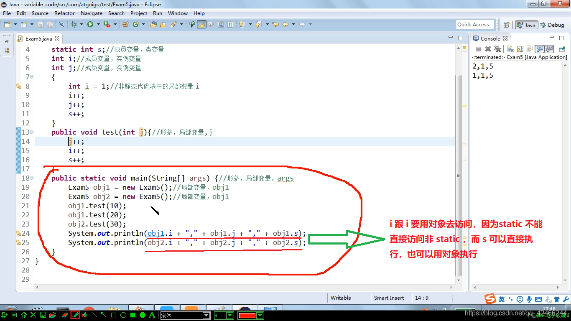Open the File menu
571x321 pixels.
click(x=7, y=13)
